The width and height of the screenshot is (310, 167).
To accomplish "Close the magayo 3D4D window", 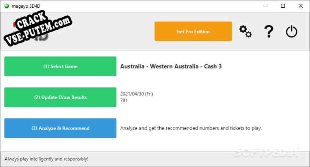I will pyautogui.click(x=301, y=6).
